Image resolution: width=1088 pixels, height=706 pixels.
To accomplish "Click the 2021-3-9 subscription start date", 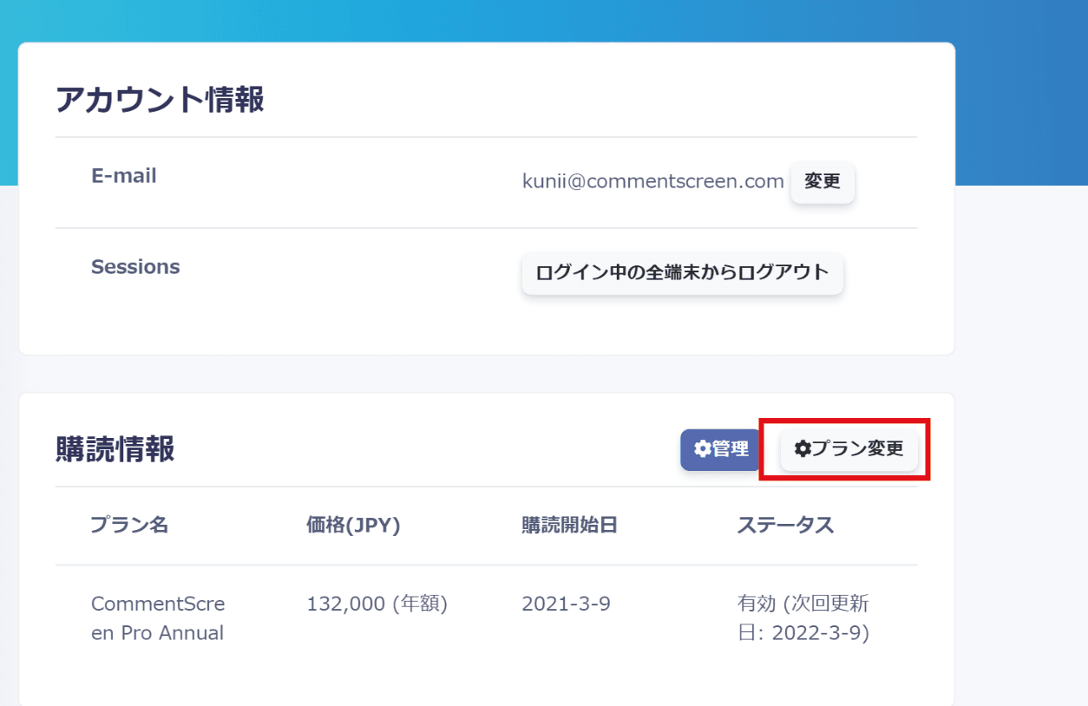I will tap(566, 604).
